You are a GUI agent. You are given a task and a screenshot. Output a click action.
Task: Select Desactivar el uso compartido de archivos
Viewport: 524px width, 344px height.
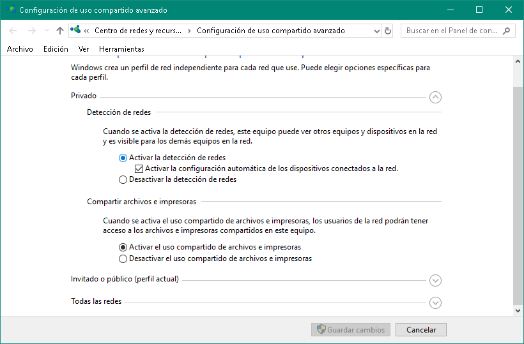point(123,258)
